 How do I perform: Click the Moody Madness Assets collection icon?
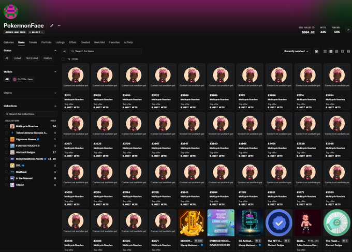[12, 159]
